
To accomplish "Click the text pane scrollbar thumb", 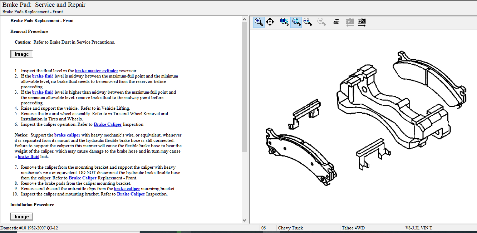I will click(x=245, y=87).
